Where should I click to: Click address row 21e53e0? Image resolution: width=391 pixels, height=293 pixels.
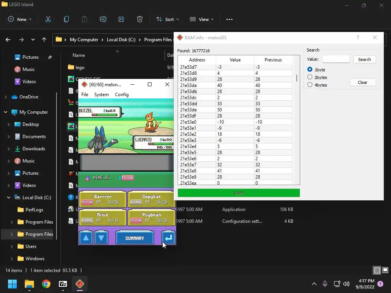click(x=235, y=122)
